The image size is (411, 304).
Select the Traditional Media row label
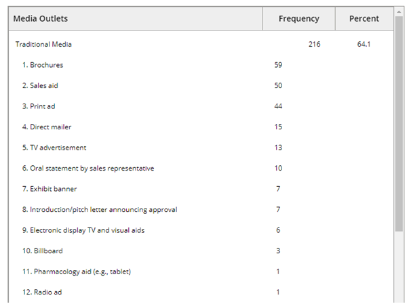coord(43,45)
